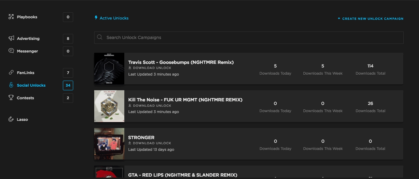Select Social Unlocks in the sidebar
The image size is (419, 179).
coord(31,85)
